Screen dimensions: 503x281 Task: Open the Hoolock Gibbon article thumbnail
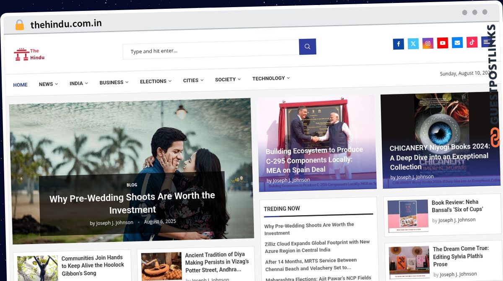pos(37,268)
